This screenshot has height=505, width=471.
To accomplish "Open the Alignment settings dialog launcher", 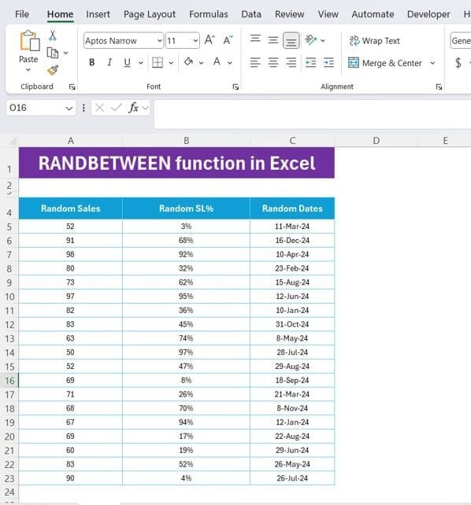I will click(439, 87).
